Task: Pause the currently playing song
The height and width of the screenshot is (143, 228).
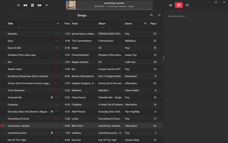Action: [x=32, y=5]
